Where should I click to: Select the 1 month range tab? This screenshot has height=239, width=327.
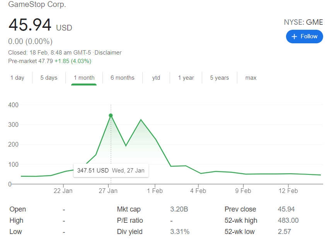pyautogui.click(x=84, y=78)
